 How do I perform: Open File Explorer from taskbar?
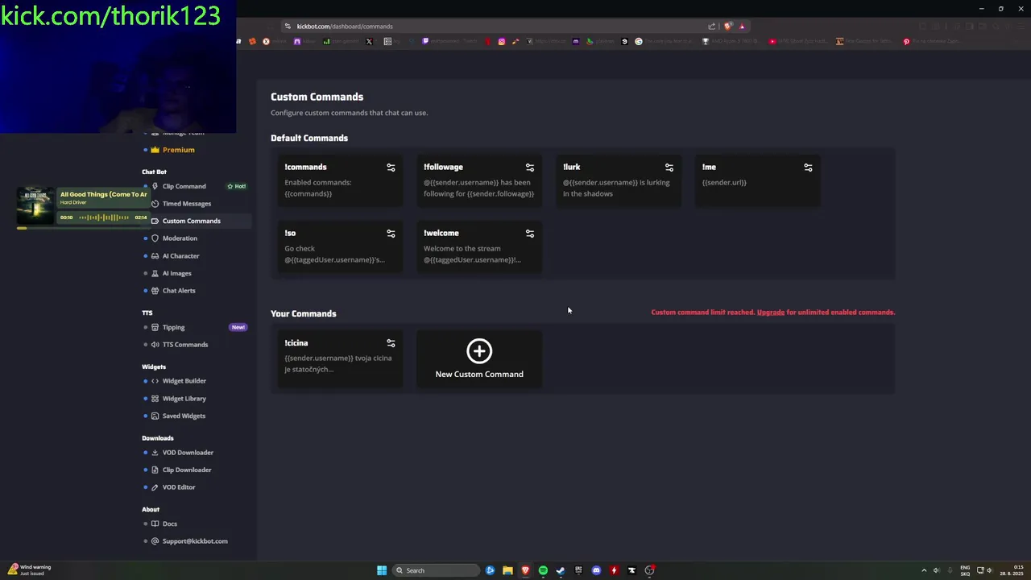[x=507, y=570]
